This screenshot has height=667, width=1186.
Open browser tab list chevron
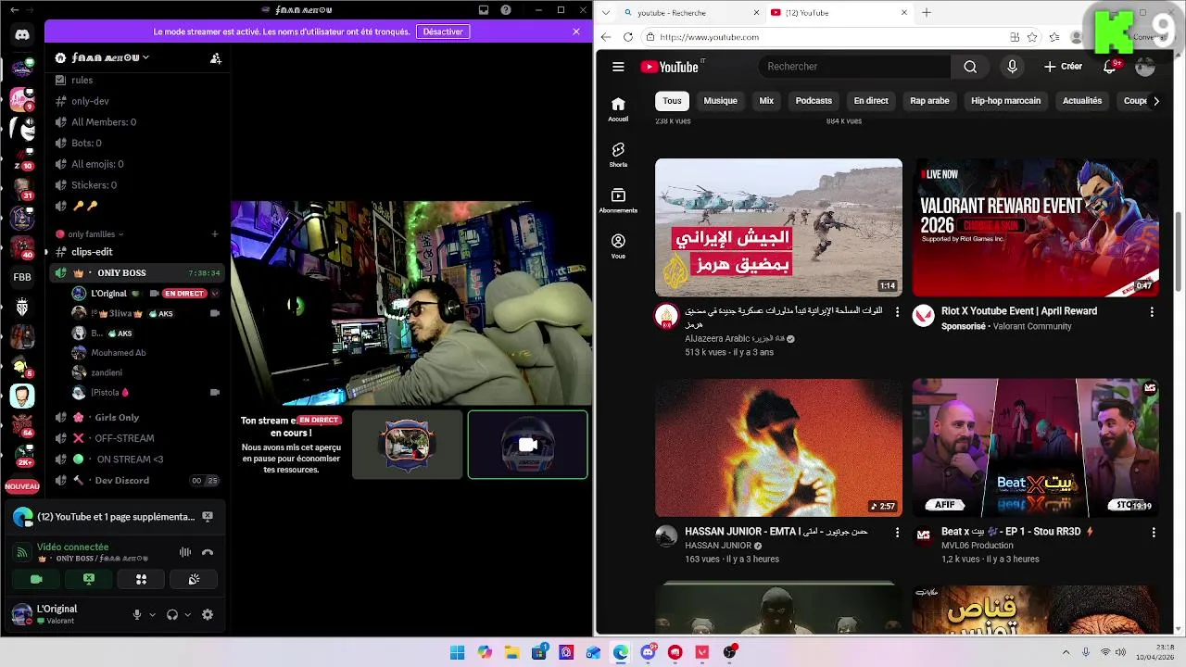point(606,12)
